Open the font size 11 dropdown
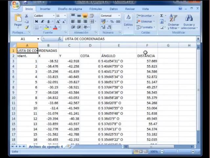This screenshot has height=158, width=210. (x=65, y=16)
